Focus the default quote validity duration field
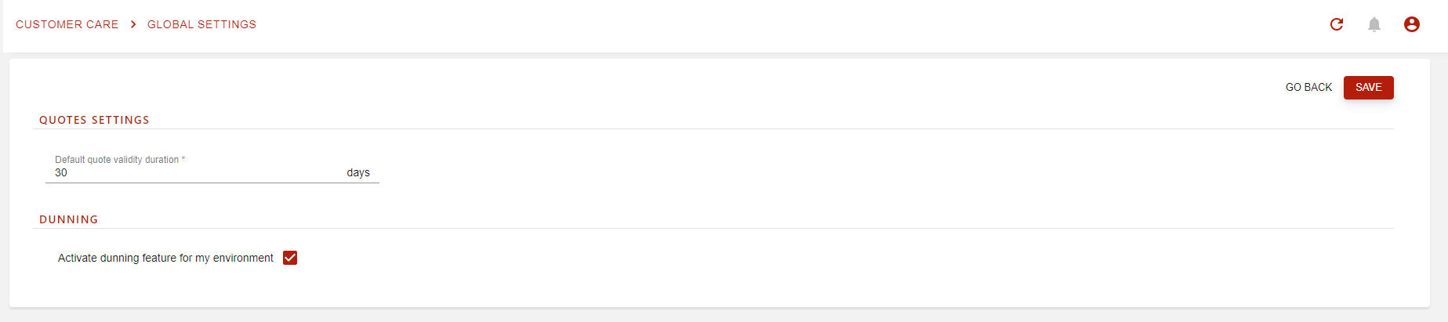The height and width of the screenshot is (322, 1448). point(212,172)
